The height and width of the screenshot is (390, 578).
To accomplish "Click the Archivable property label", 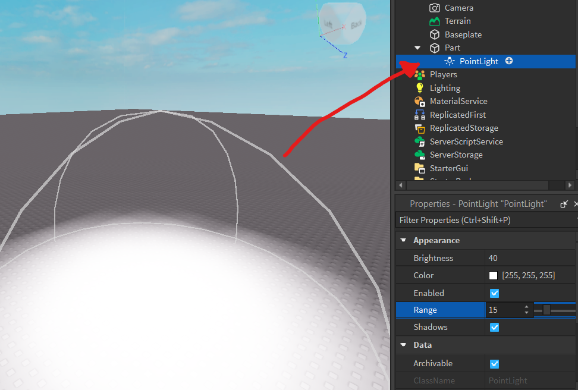I will (433, 363).
